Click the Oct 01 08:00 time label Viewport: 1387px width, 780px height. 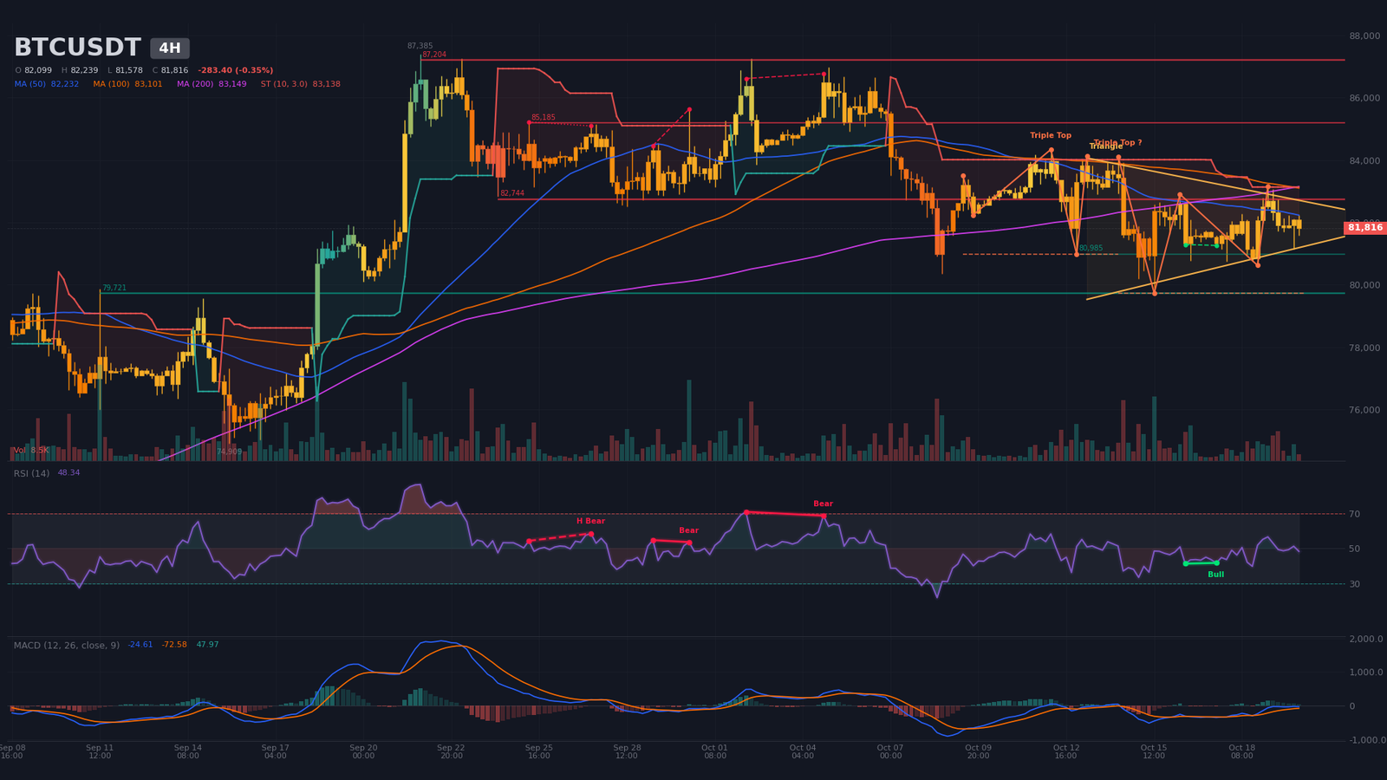[x=715, y=751]
